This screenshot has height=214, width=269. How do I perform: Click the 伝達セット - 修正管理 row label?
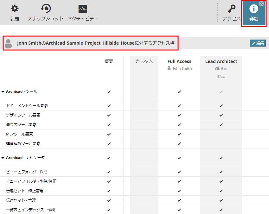(25, 191)
